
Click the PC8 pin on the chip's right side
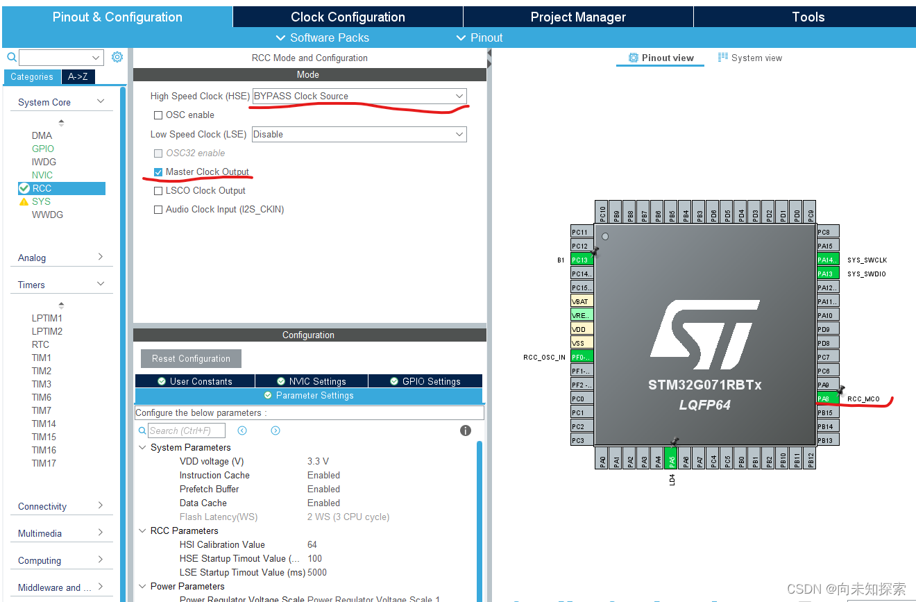(828, 232)
